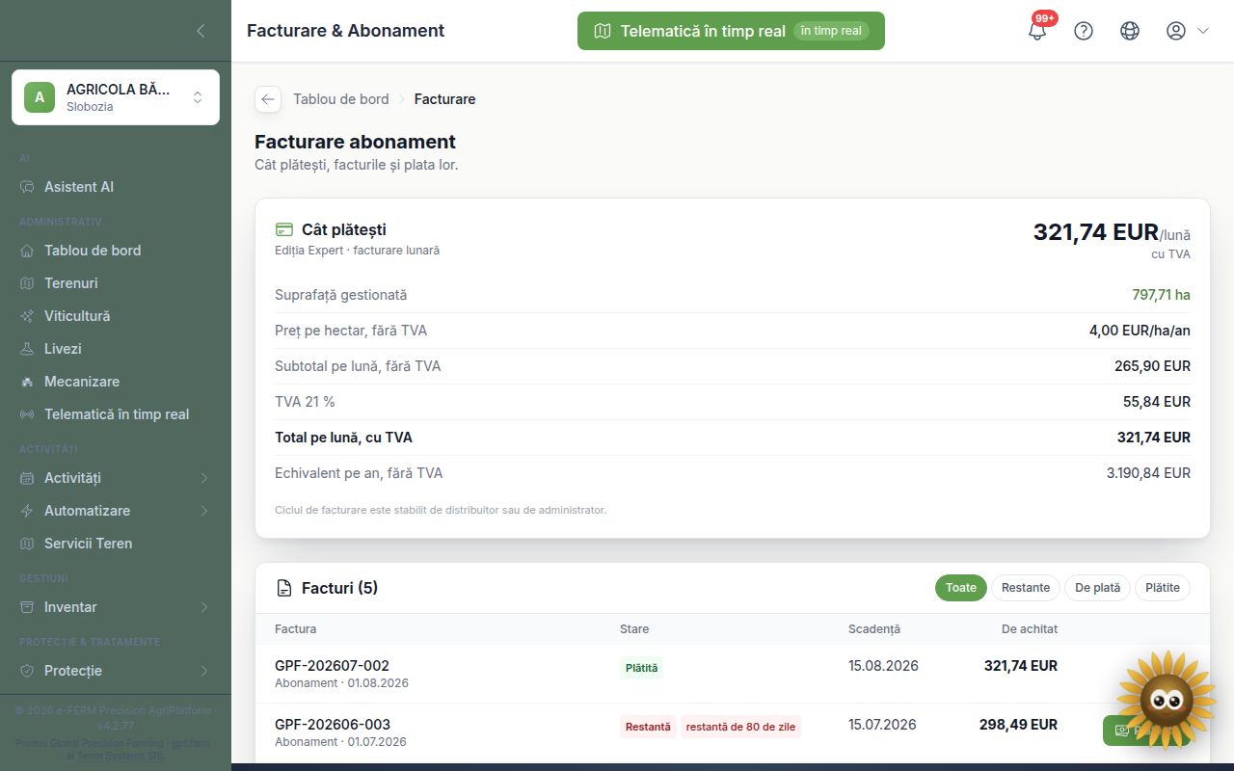Viewport: 1234px width, 771px height.
Task: Open Telematică în timp real sidebar item
Action: coord(116,414)
